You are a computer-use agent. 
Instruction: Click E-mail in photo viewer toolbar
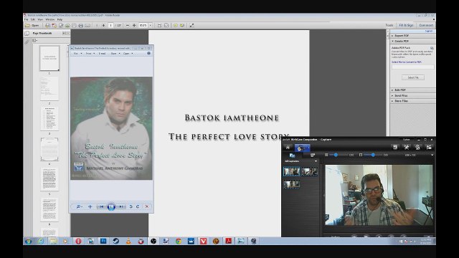click(102, 54)
